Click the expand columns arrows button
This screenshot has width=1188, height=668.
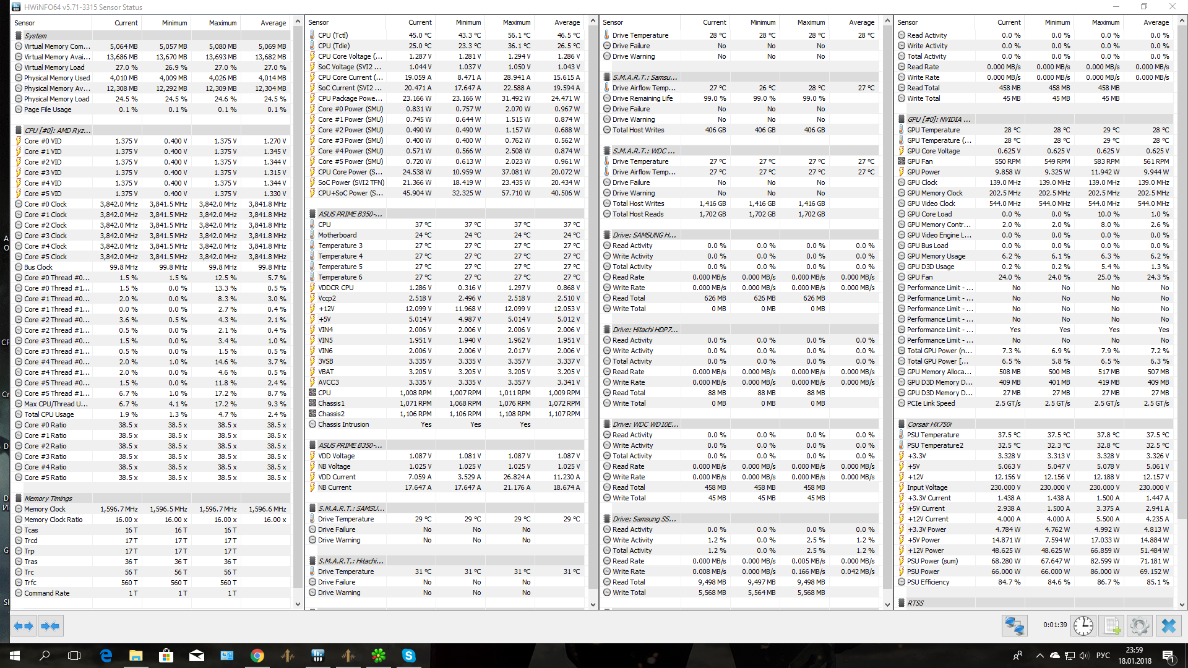click(24, 626)
